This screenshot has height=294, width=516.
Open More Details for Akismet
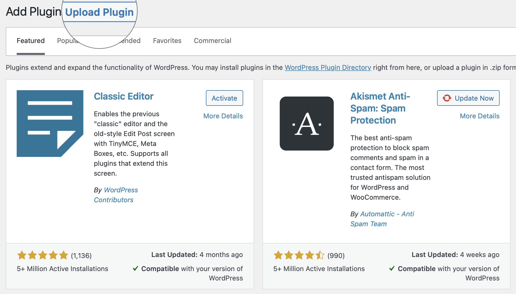[480, 116]
